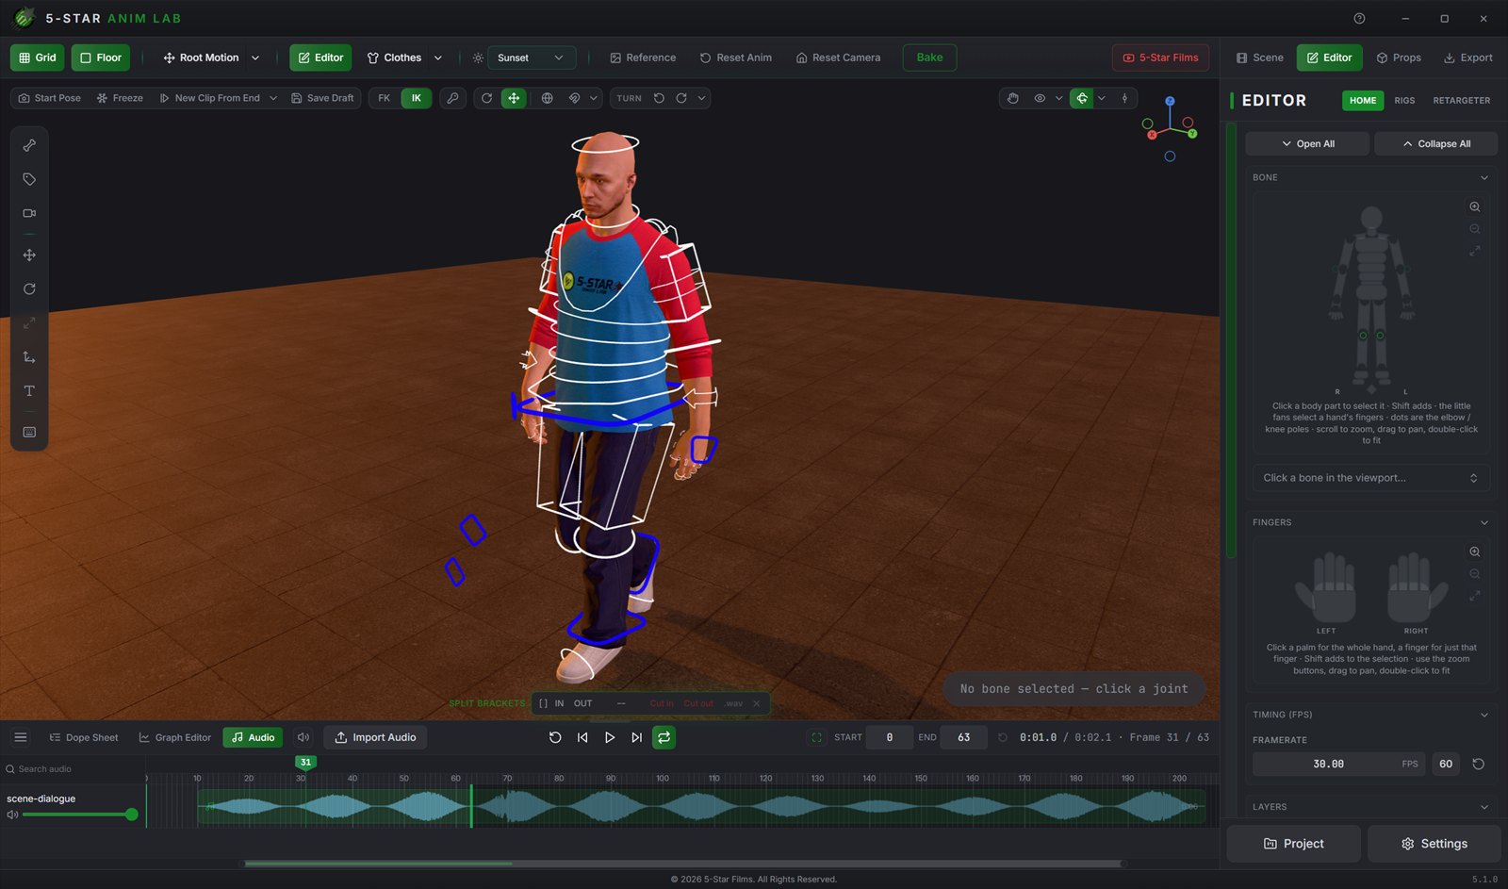Image resolution: width=1508 pixels, height=889 pixels.
Task: Click the speaker icon next to Audio tab
Action: coord(303,737)
